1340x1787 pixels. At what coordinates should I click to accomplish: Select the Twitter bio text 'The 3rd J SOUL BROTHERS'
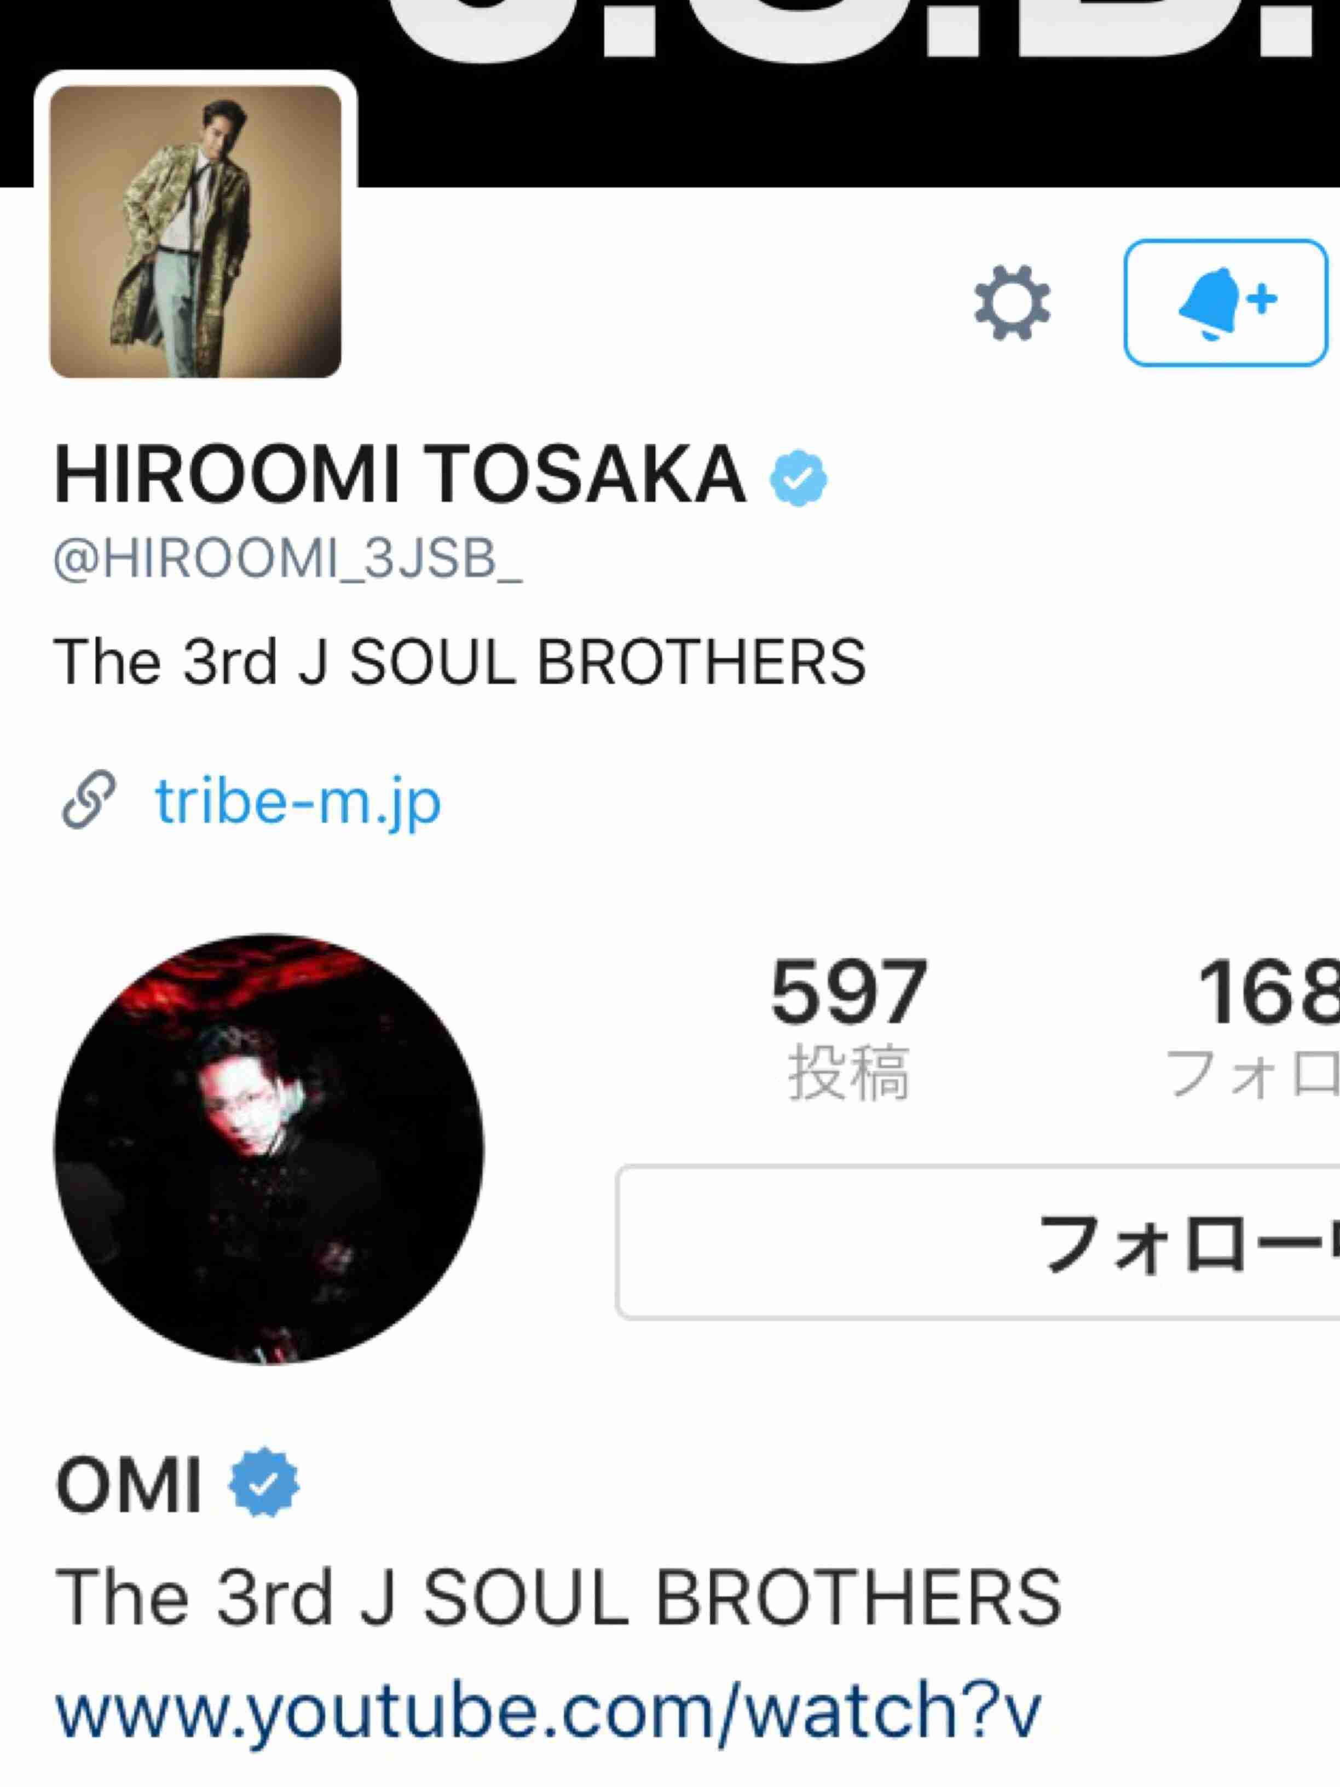460,661
